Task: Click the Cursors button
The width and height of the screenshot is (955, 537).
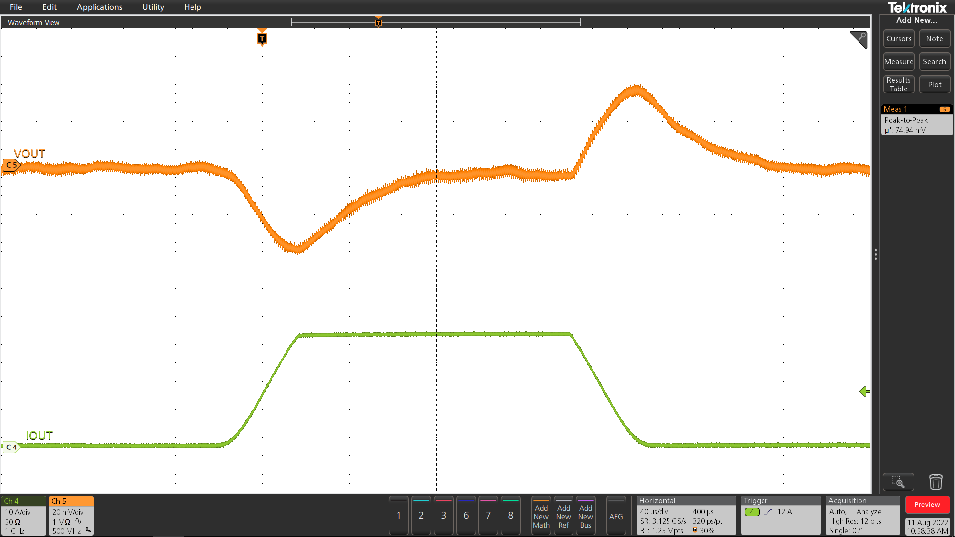Action: pyautogui.click(x=899, y=39)
